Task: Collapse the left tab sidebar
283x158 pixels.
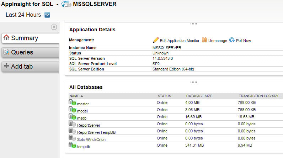Action: pyautogui.click(x=54, y=27)
